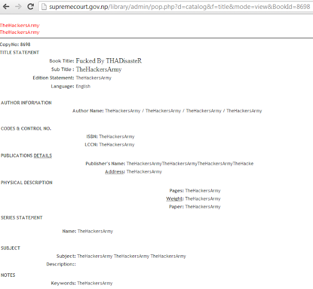Click the CODES & CONTROL NO. heading
The width and height of the screenshot is (313, 289).
[26, 128]
